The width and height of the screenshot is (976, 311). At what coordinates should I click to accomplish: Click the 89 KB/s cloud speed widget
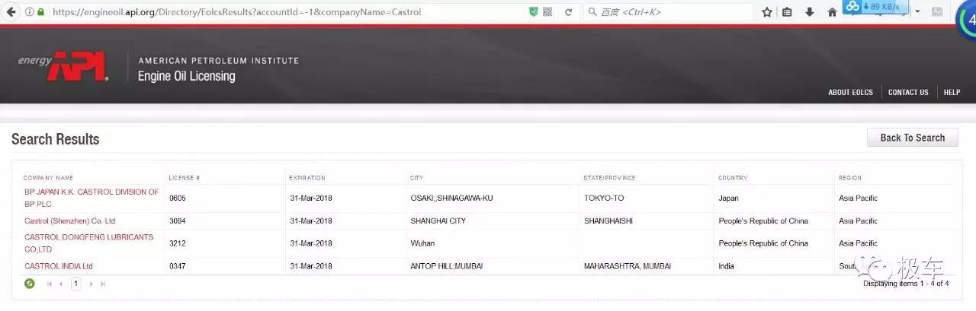tap(876, 7)
